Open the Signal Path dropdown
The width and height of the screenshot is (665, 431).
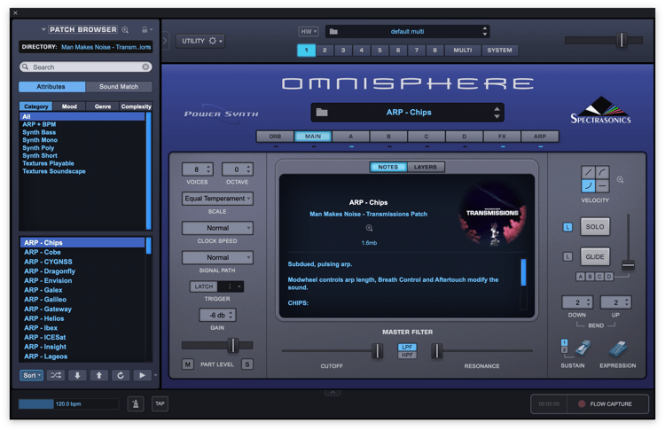[217, 257]
